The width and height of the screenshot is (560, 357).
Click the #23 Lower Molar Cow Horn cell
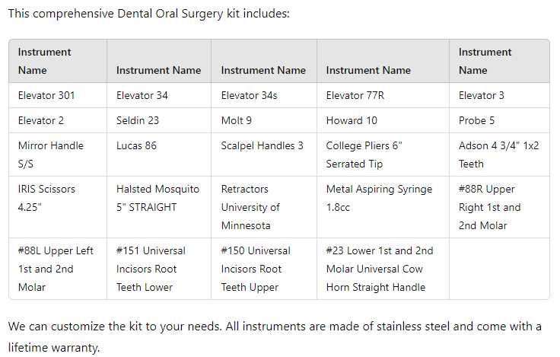(379, 269)
